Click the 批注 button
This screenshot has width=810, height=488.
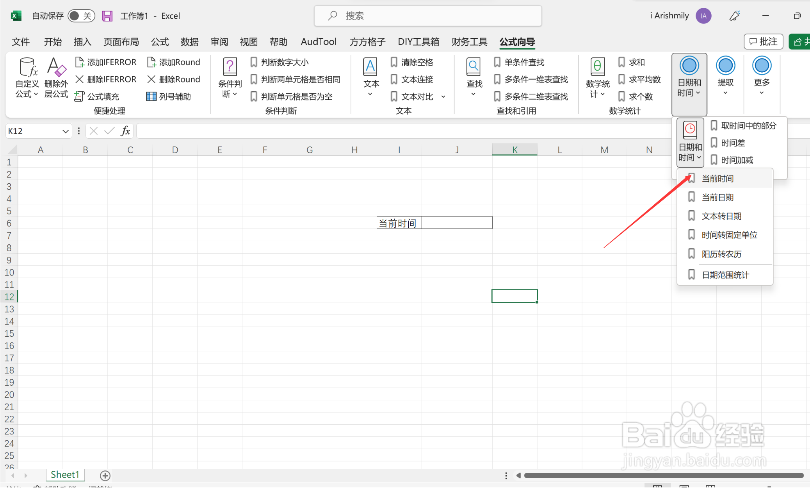pyautogui.click(x=763, y=41)
